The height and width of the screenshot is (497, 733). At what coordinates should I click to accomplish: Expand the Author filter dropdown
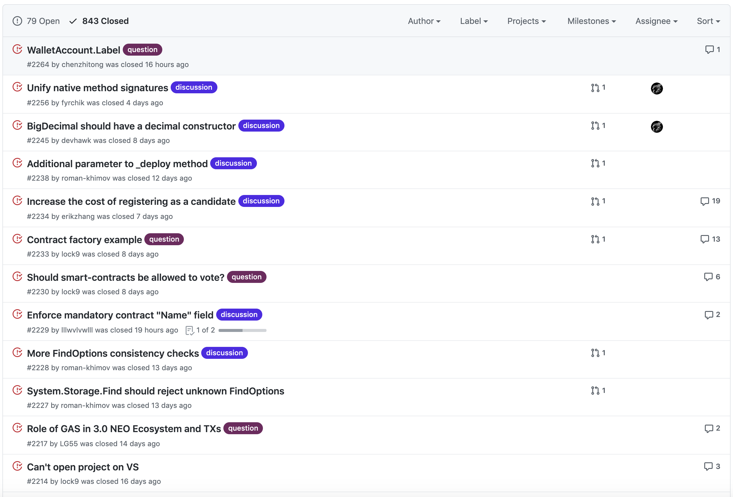coord(424,21)
